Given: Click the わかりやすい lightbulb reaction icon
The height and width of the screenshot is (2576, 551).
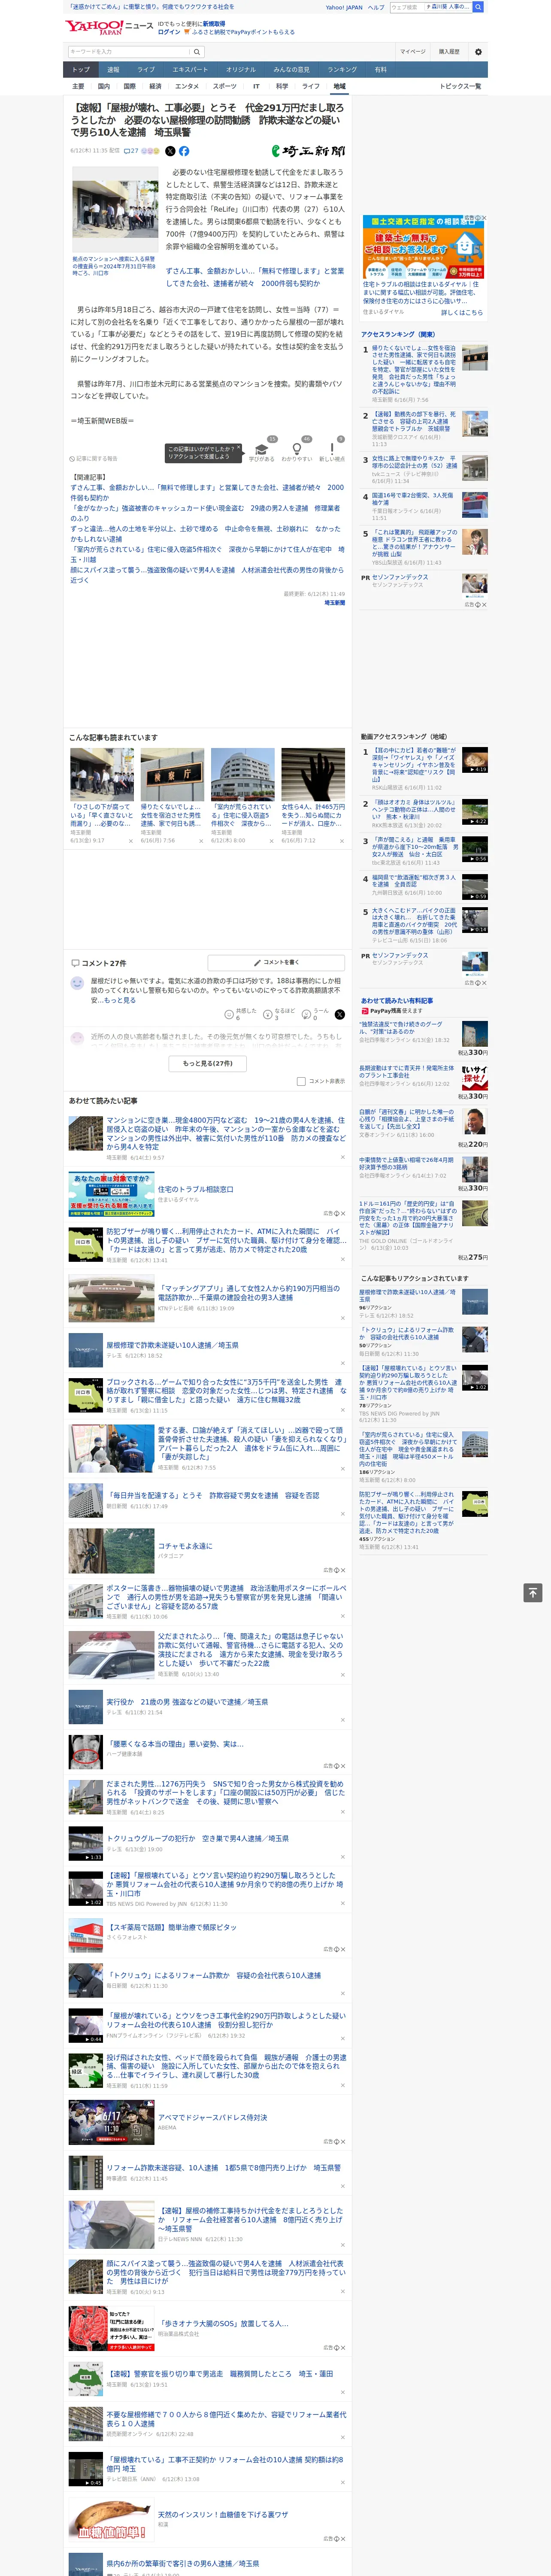Looking at the screenshot, I should pyautogui.click(x=297, y=449).
